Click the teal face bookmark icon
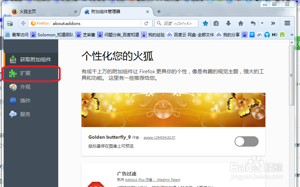Viewport: 300px width, 187px height. coord(267,35)
